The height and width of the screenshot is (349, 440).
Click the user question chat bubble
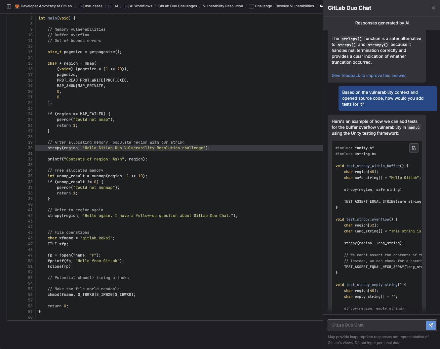click(388, 98)
